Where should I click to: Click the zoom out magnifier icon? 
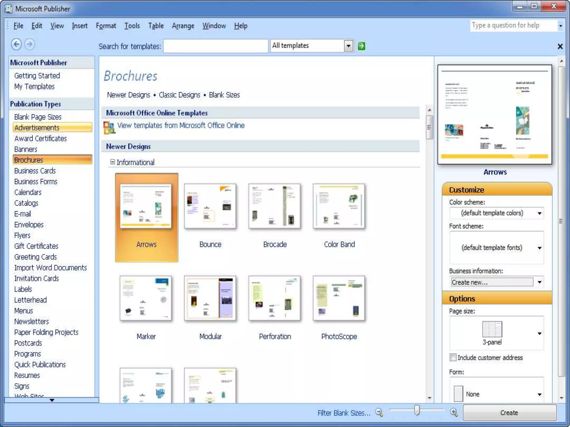pyautogui.click(x=379, y=412)
